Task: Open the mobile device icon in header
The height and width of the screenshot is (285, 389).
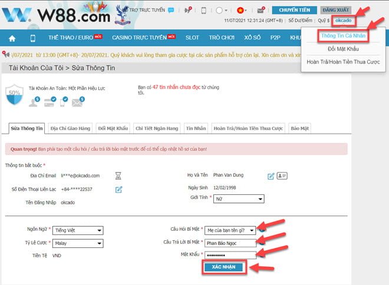Action: tap(203, 10)
